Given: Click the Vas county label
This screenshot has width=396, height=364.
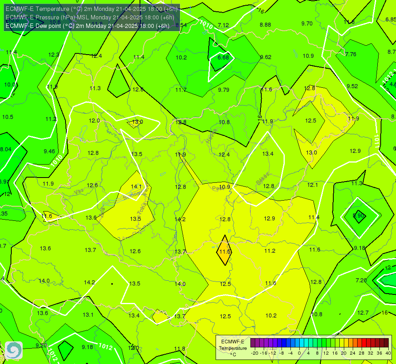Looking at the screenshot, I should click(x=78, y=192).
